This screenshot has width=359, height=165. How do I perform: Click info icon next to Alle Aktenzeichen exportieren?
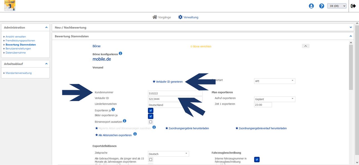click(135, 134)
